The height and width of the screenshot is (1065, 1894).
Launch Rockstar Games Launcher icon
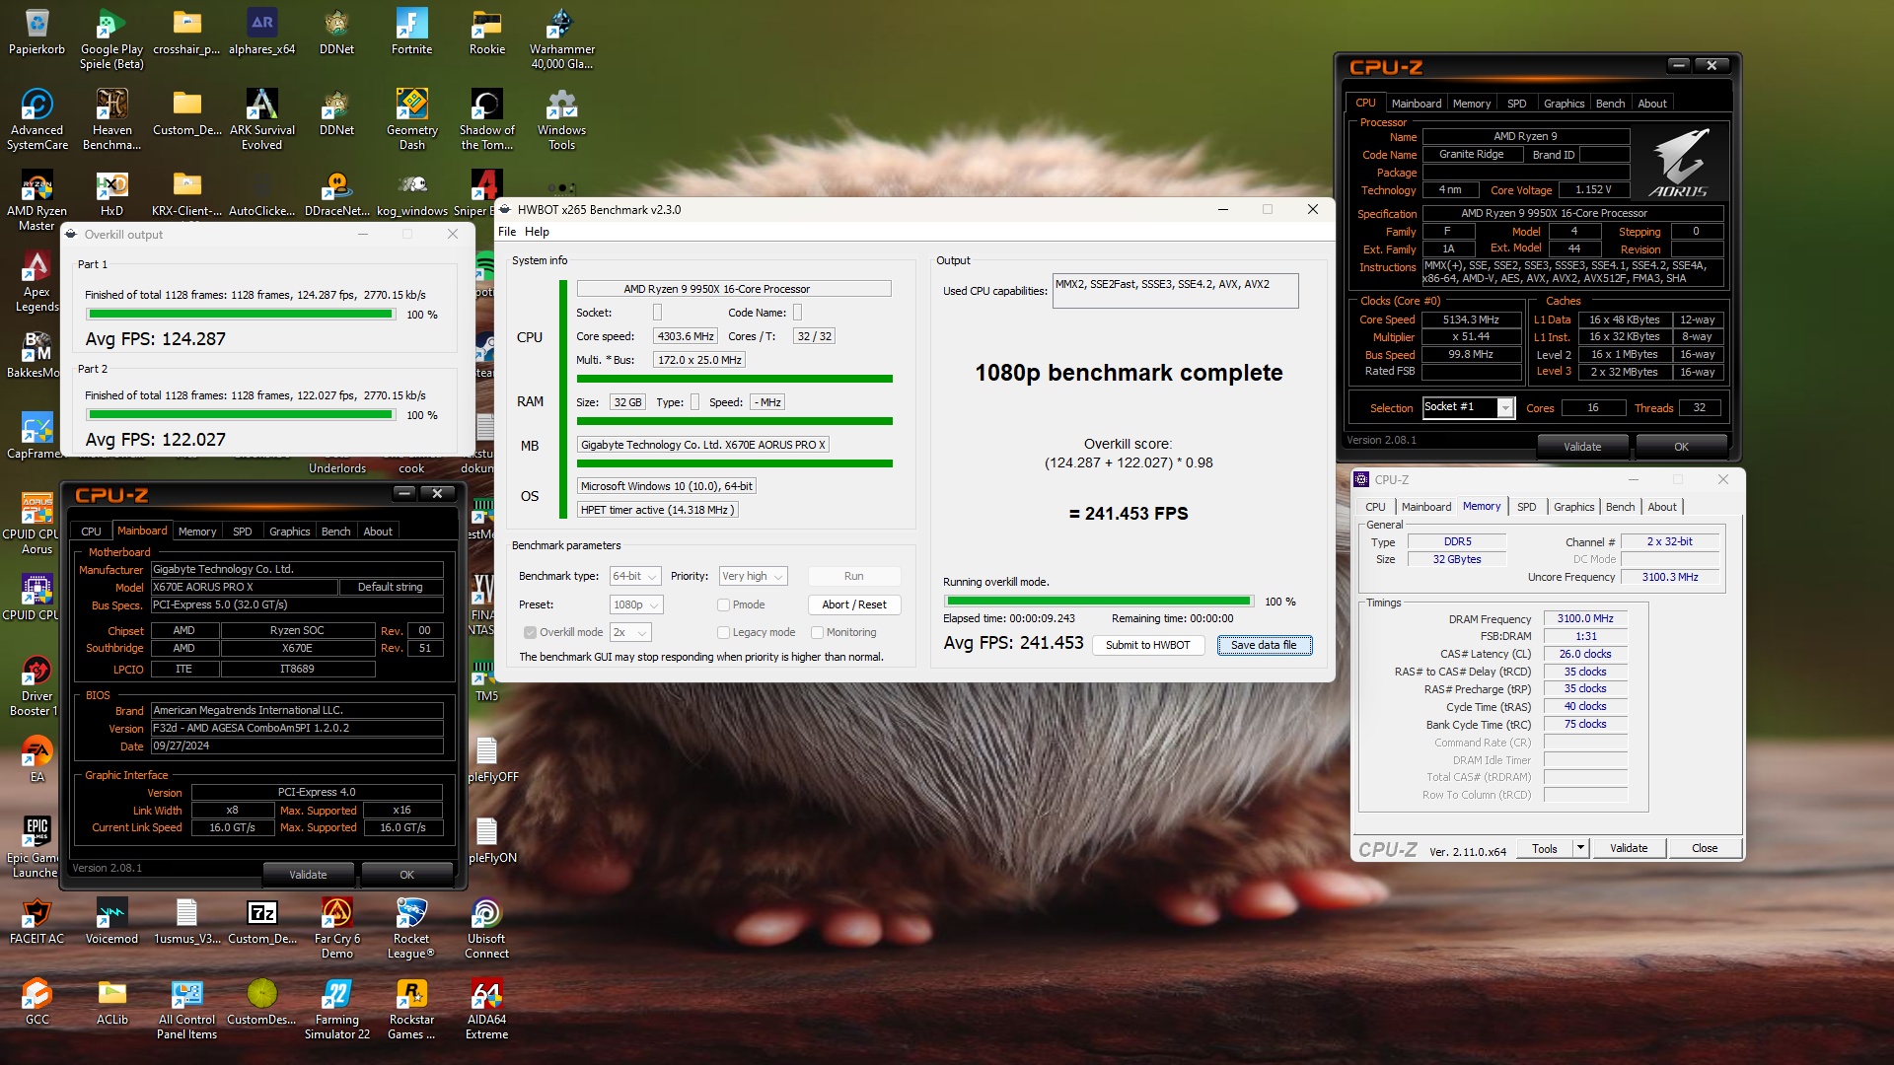(x=411, y=1010)
